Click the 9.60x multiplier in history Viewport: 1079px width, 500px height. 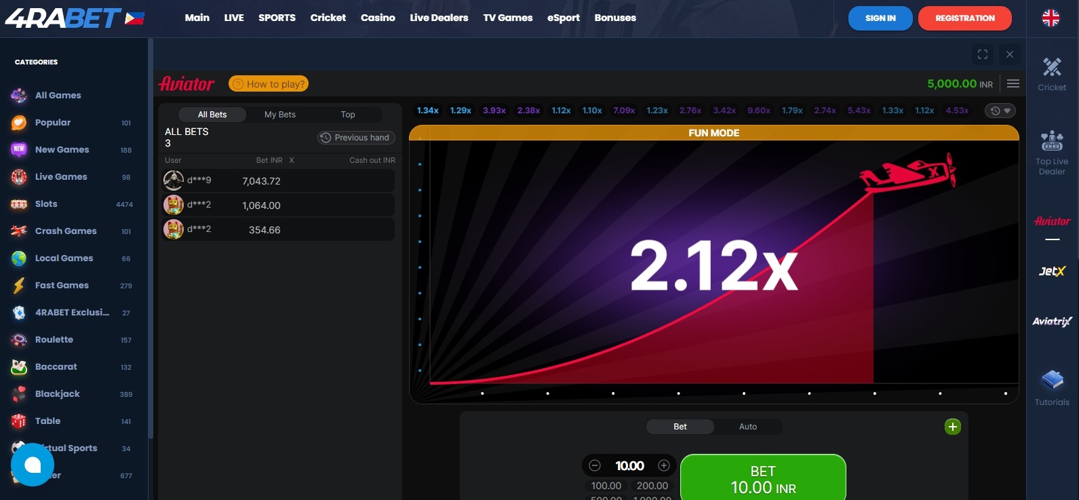click(759, 111)
